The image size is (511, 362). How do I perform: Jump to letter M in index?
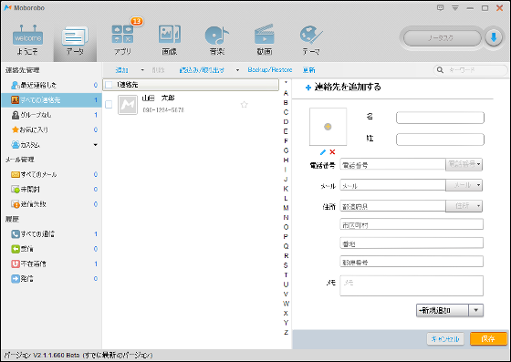(x=286, y=208)
